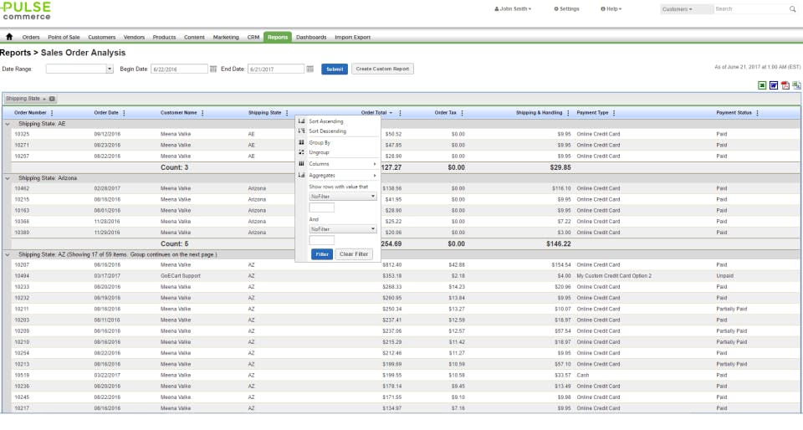803x430 pixels.
Task: Click the Clear Filter button
Action: pos(354,254)
